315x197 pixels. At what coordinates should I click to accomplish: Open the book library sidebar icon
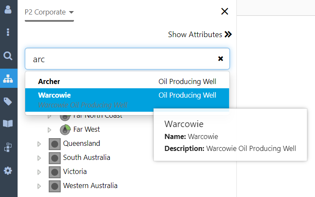point(8,124)
